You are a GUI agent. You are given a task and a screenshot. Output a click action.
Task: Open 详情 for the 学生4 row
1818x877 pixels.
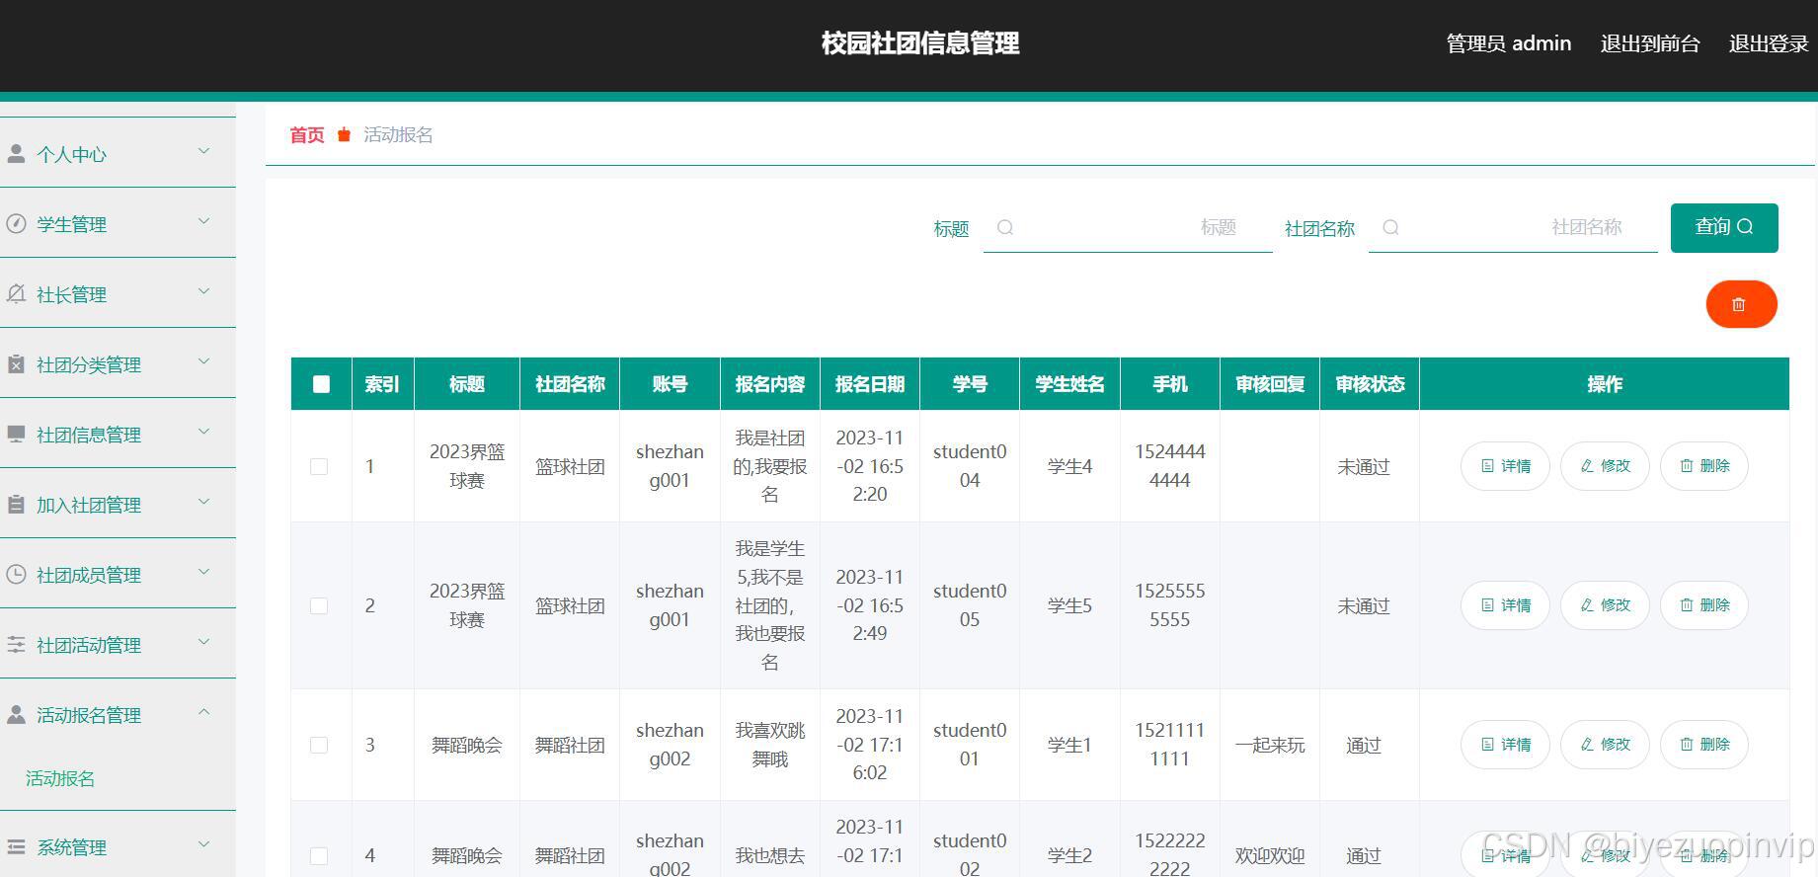[x=1505, y=466]
